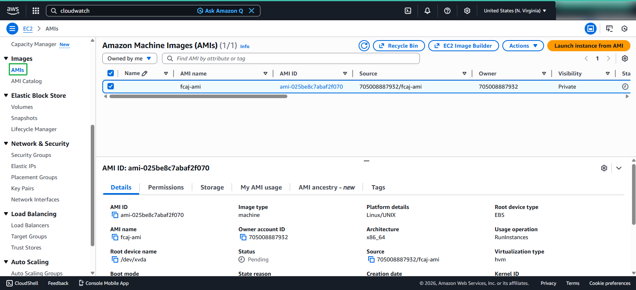Open the Recycle Bin
Screen dimensions: 636x290
[399, 46]
